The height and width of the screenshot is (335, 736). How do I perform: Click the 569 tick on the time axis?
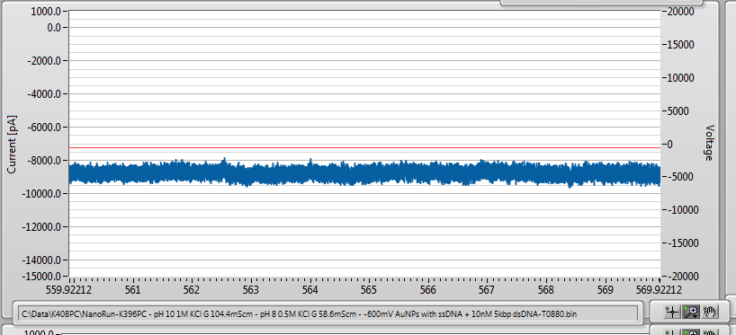(606, 290)
